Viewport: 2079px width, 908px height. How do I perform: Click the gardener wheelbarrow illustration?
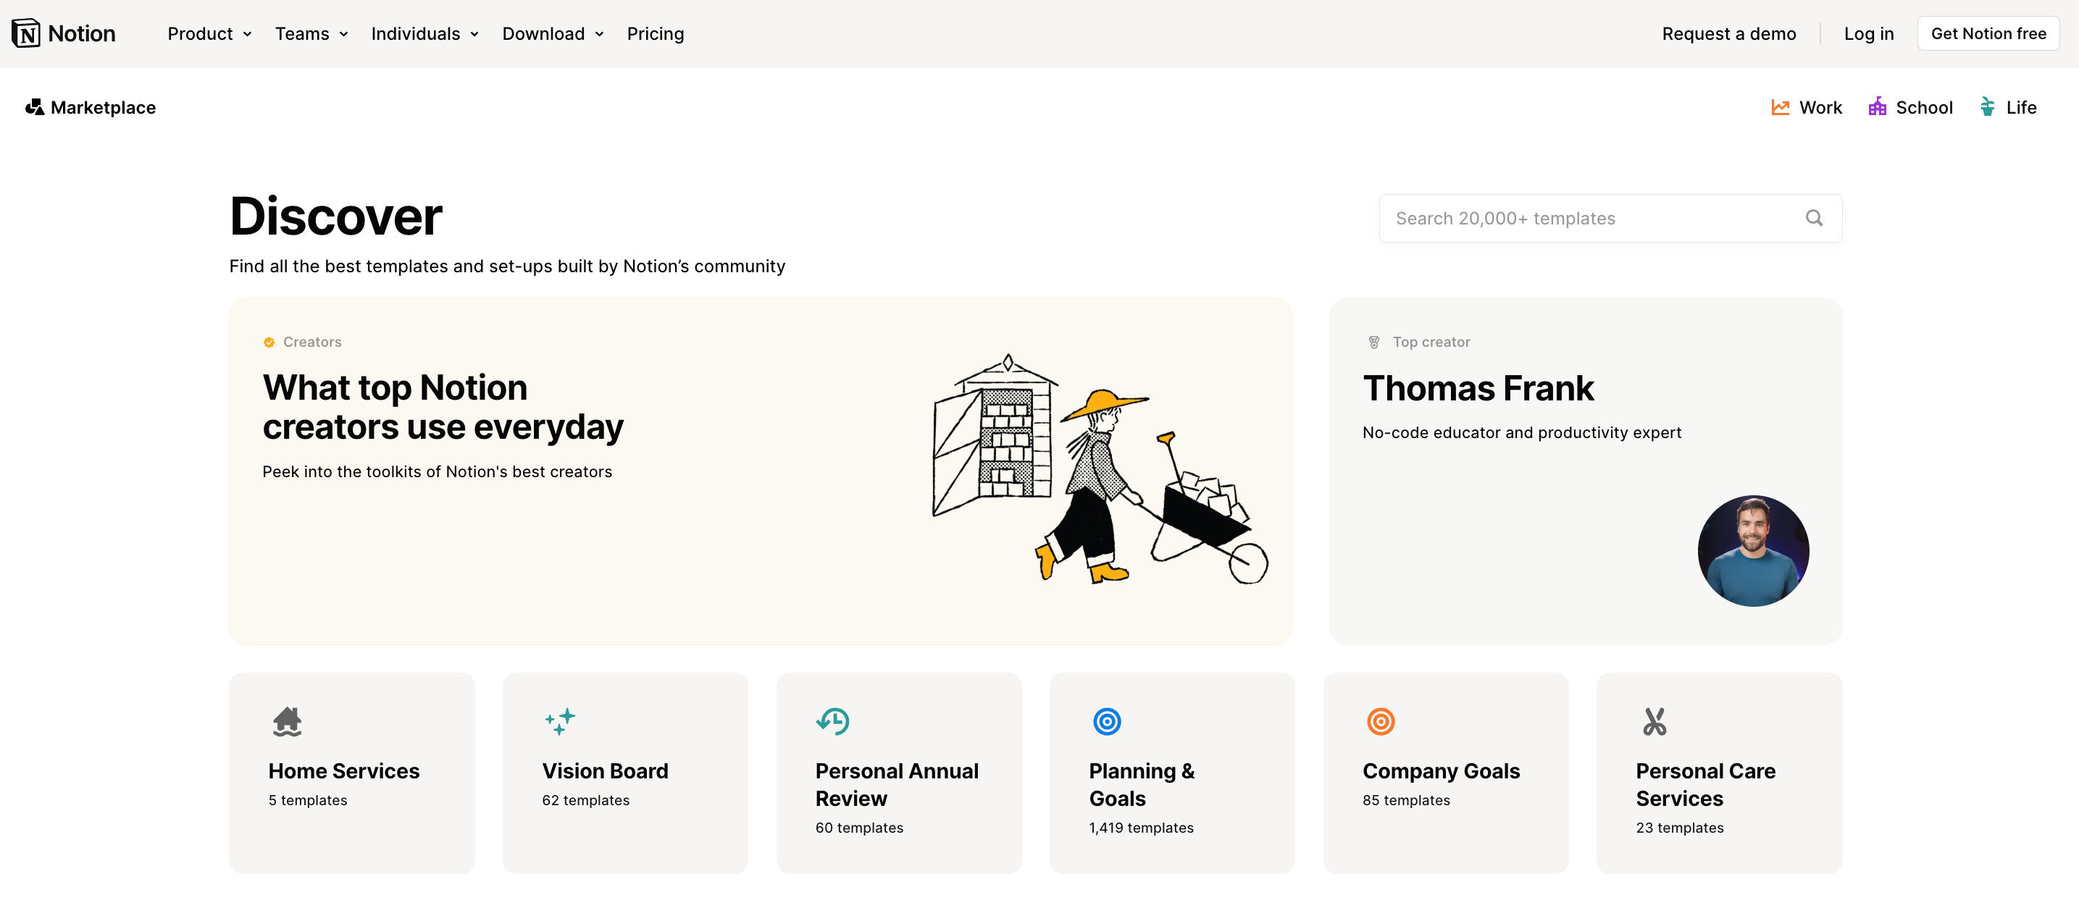(1100, 470)
